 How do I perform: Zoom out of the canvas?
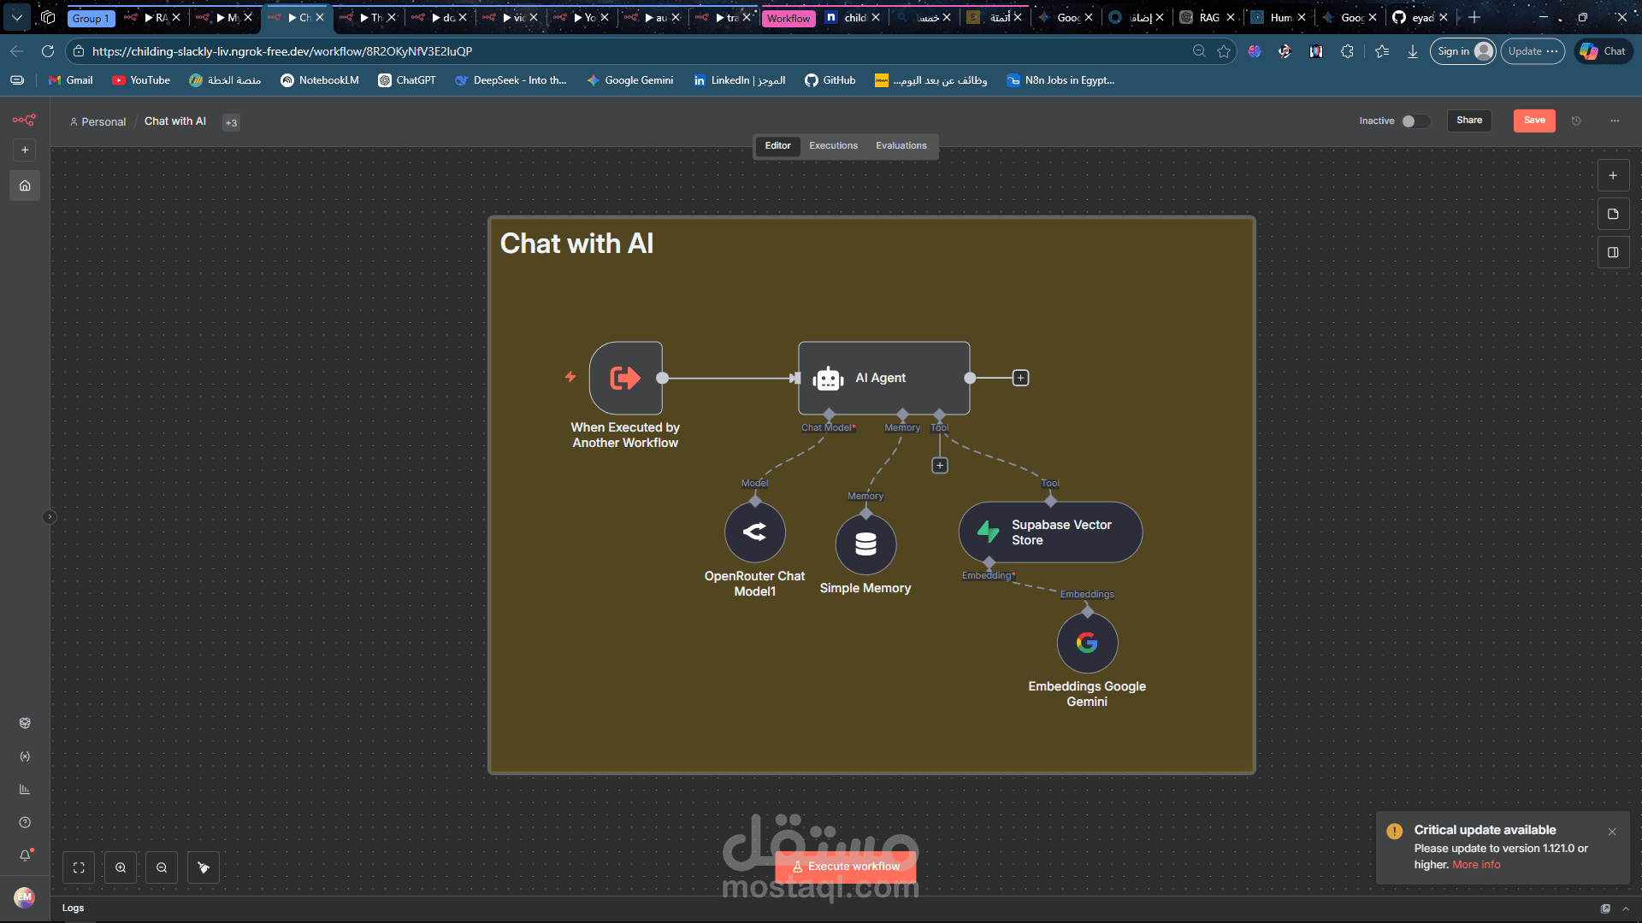(x=162, y=867)
